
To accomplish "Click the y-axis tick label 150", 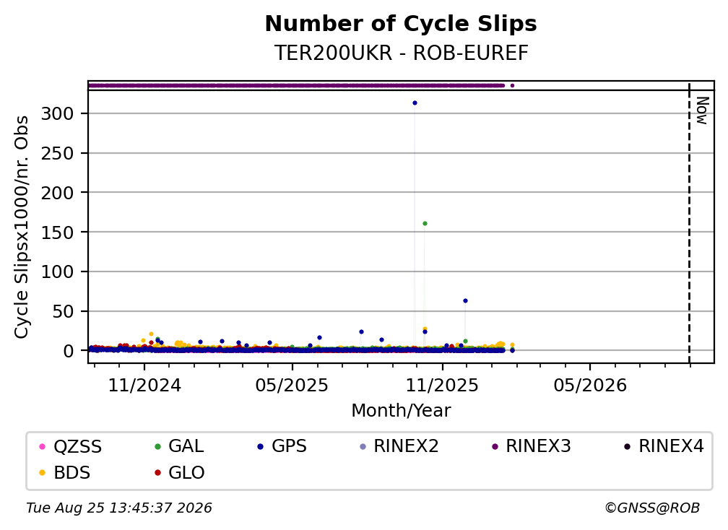I will pyautogui.click(x=58, y=232).
